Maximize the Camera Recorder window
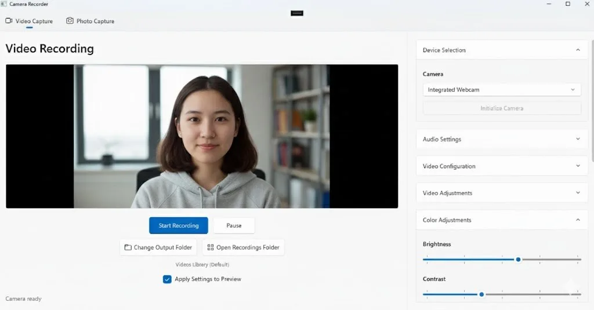The width and height of the screenshot is (594, 310). coord(568,4)
